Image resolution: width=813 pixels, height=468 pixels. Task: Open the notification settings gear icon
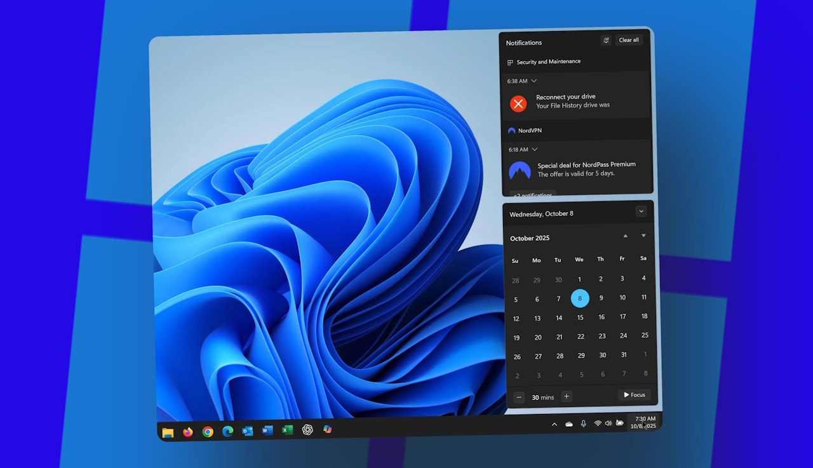click(606, 40)
